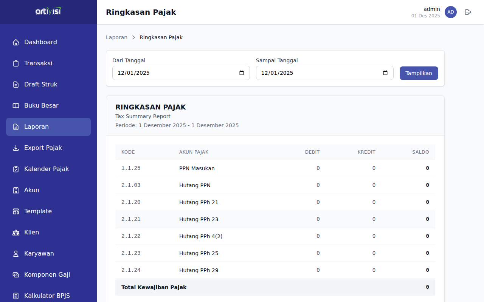Viewport: 484px width, 302px height.
Task: Open the Akun menu item
Action: click(x=32, y=190)
